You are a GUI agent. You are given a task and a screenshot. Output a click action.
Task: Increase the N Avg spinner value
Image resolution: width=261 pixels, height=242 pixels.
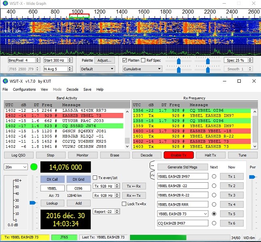tap(70, 68)
